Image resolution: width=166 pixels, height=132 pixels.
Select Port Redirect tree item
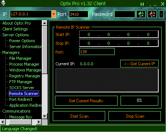(21, 99)
